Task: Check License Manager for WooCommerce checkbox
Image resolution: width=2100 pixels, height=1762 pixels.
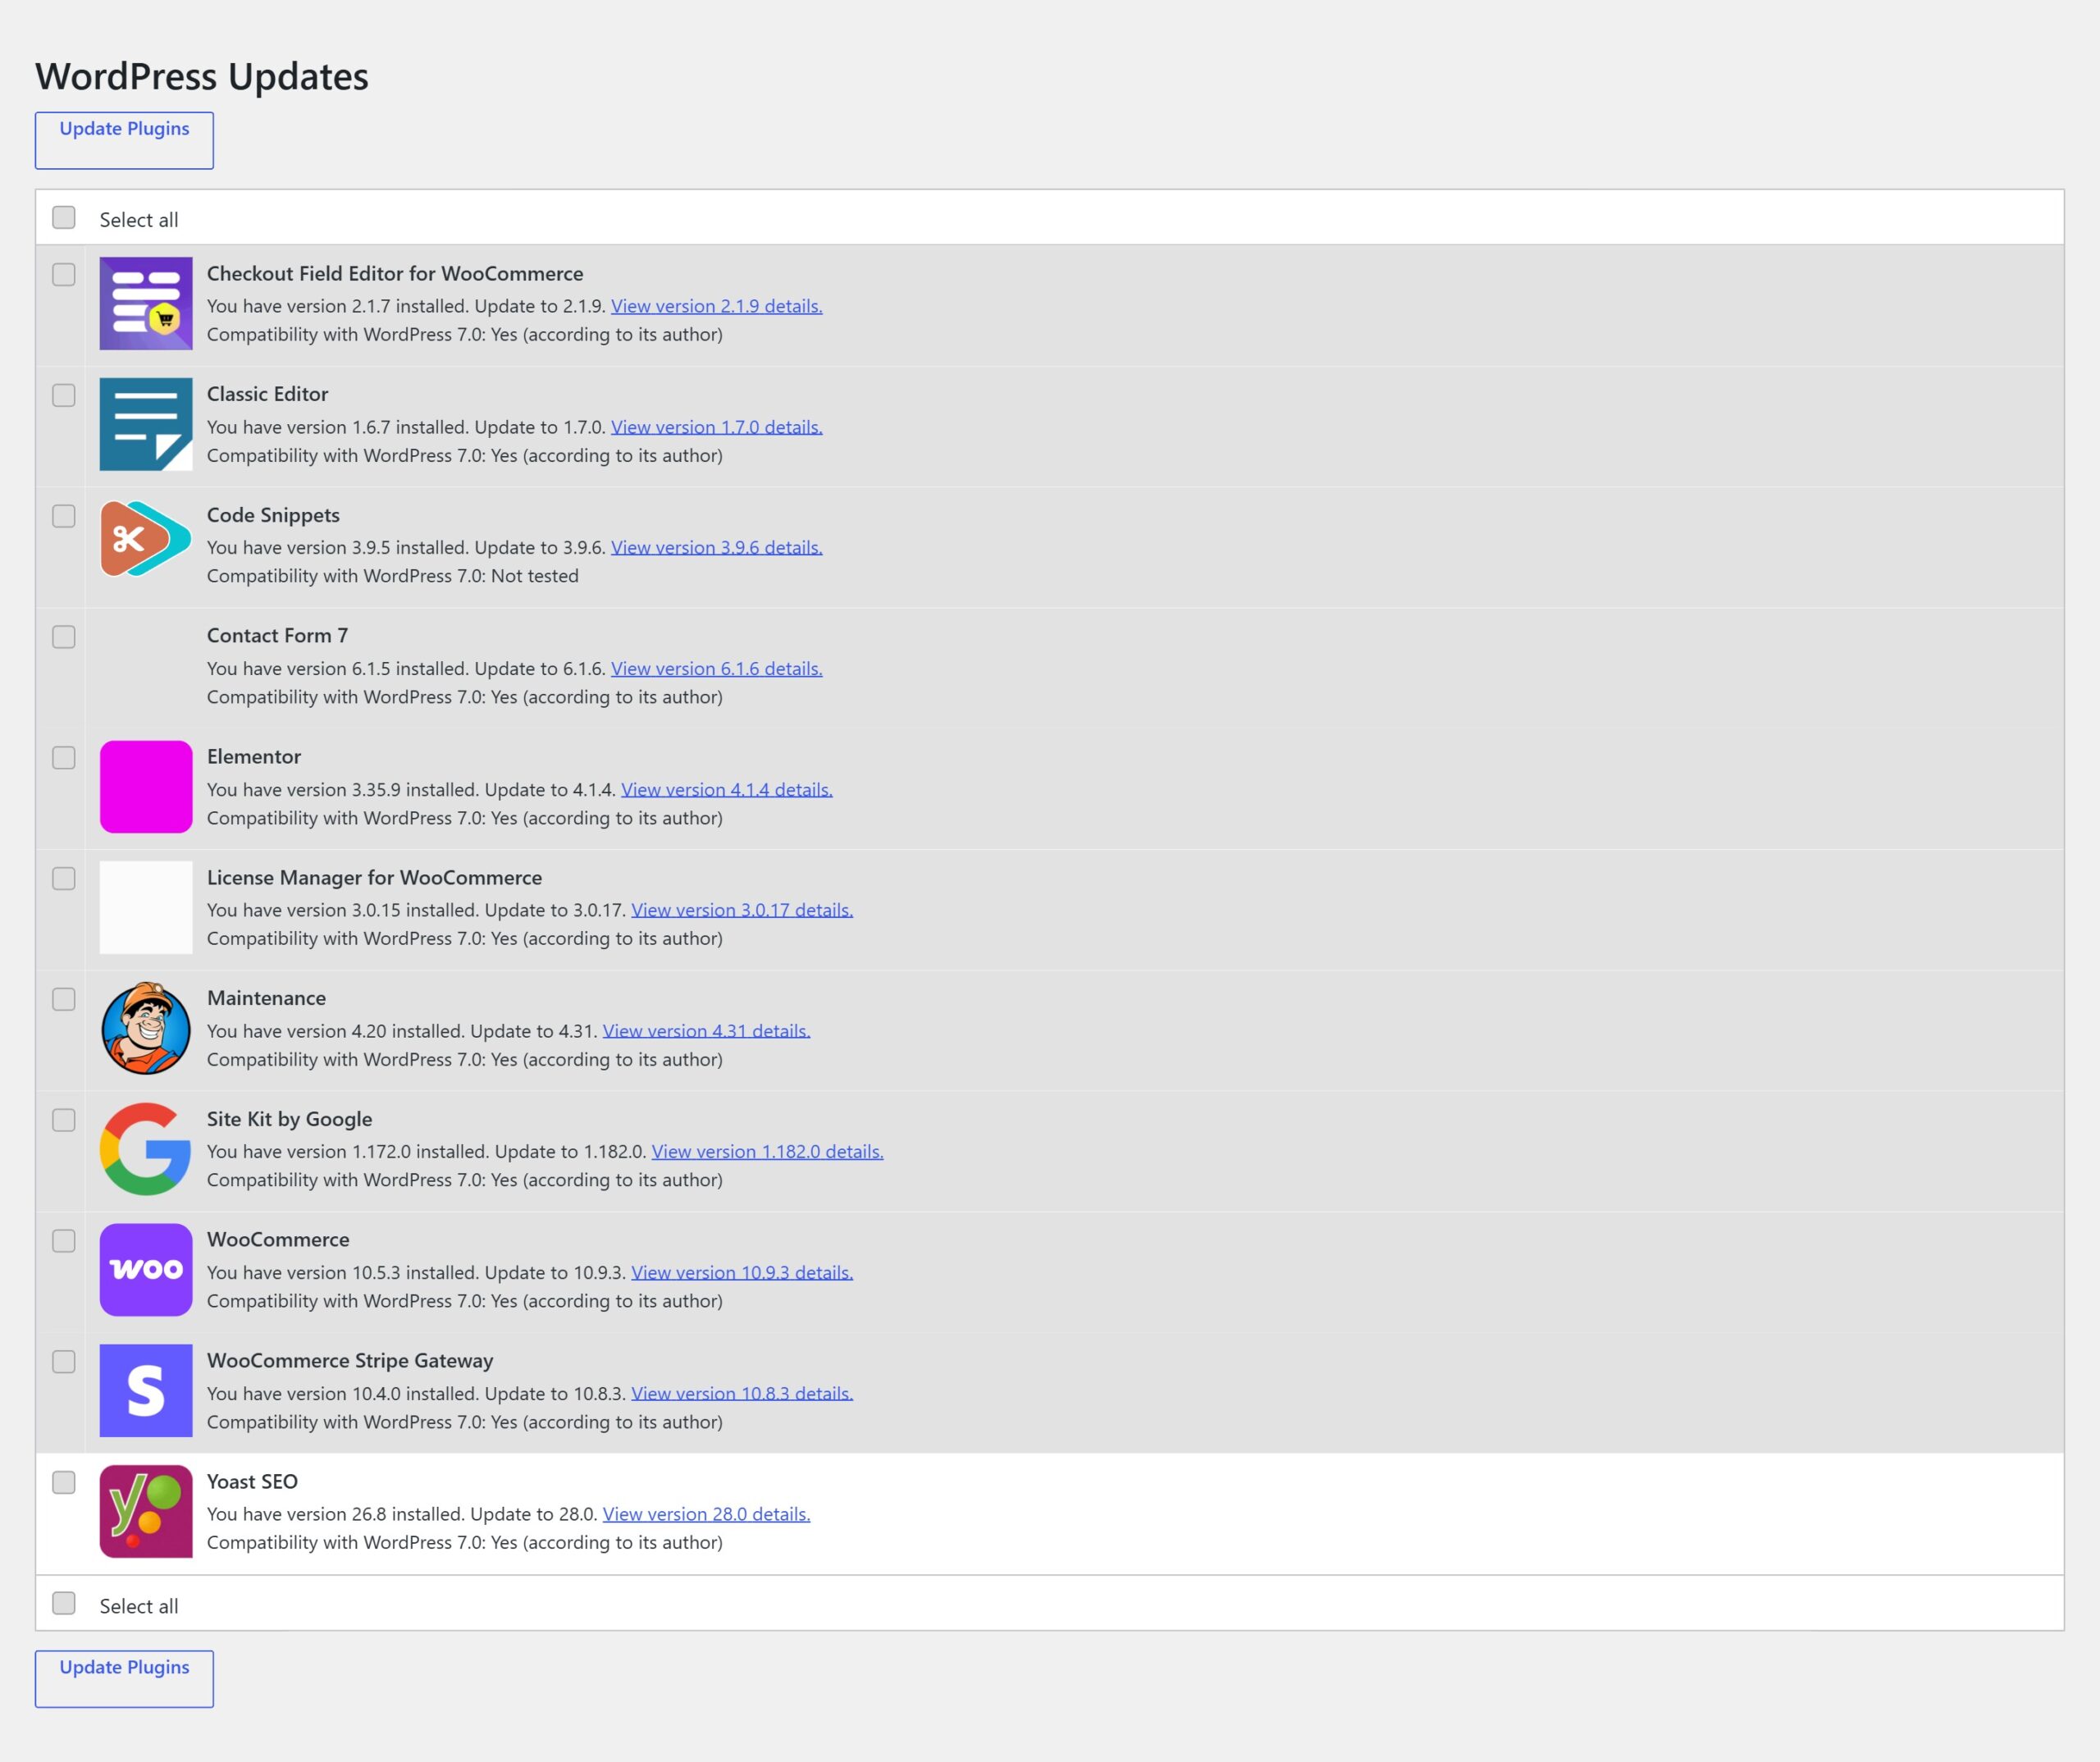Action: (64, 879)
